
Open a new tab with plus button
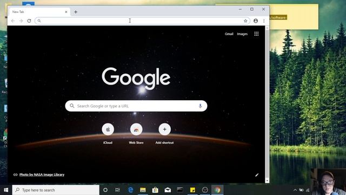76,12
